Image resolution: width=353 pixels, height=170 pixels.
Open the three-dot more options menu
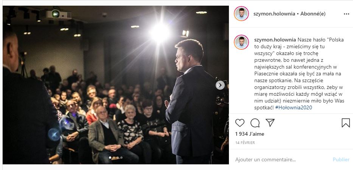coord(347,14)
